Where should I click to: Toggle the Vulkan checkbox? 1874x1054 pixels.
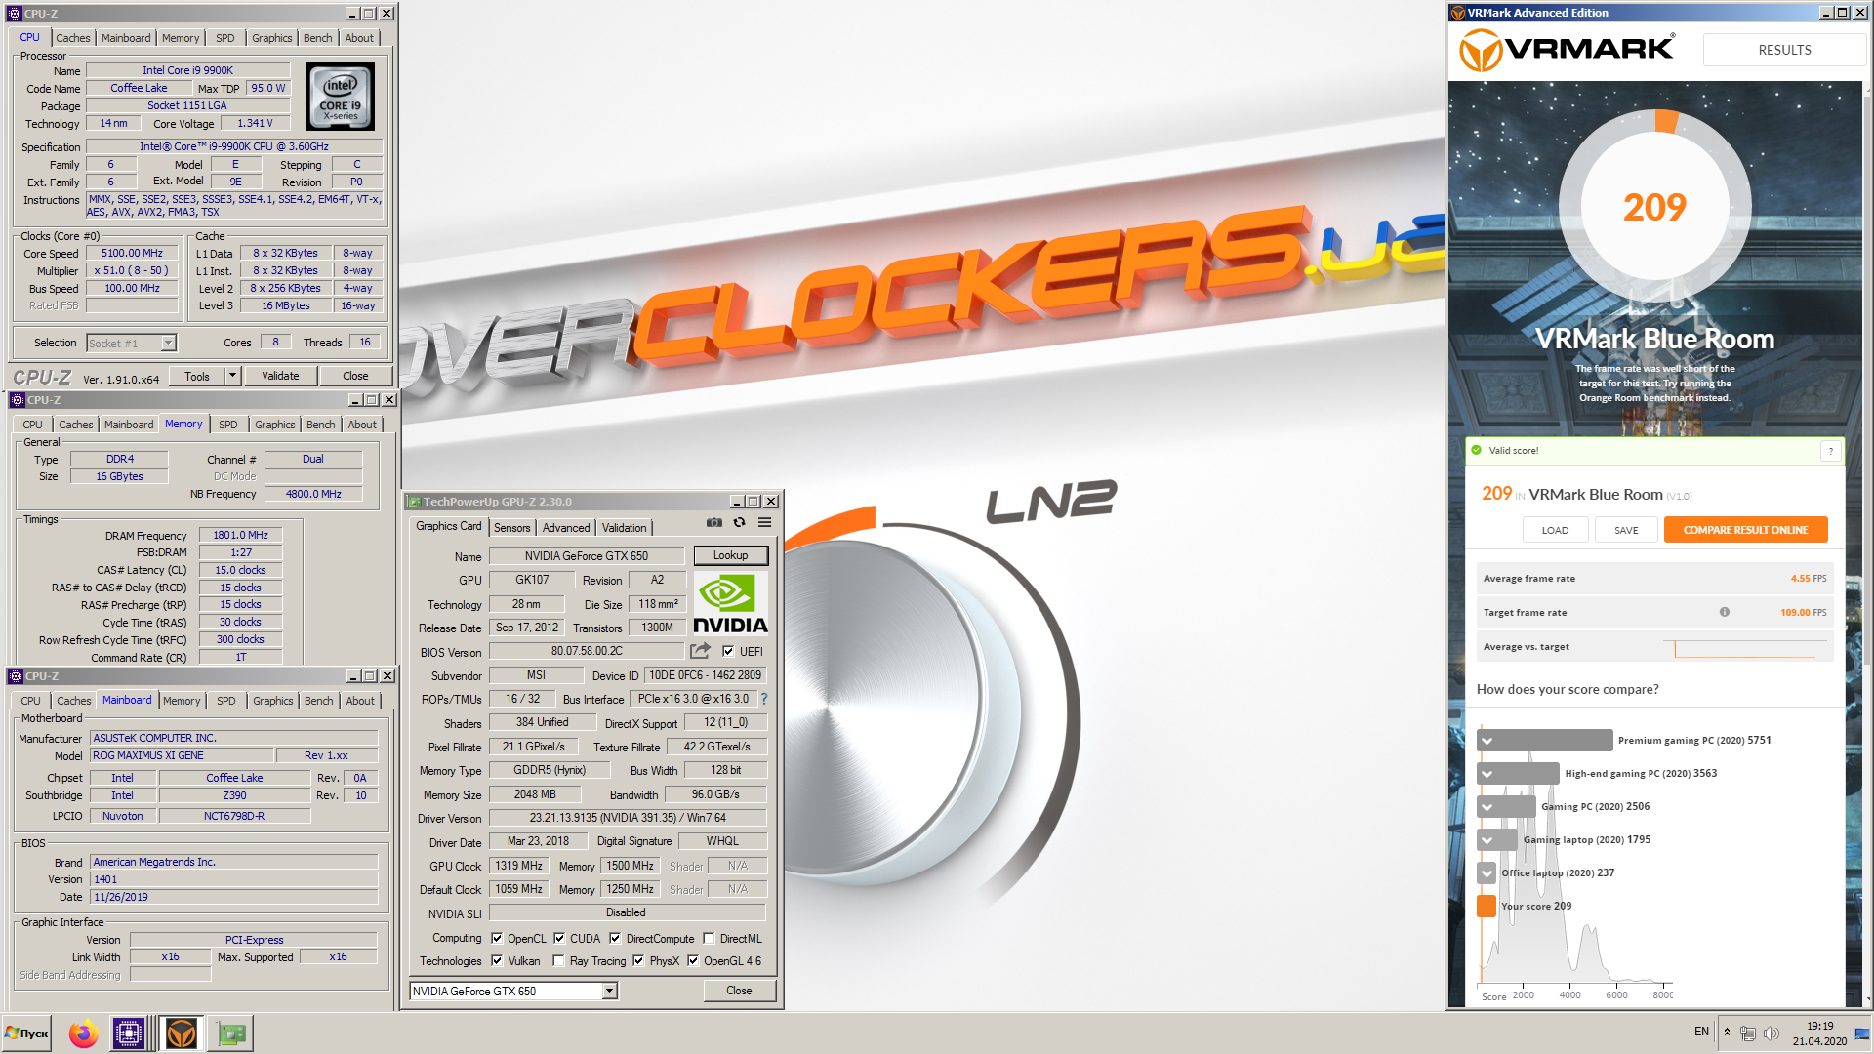(x=497, y=961)
